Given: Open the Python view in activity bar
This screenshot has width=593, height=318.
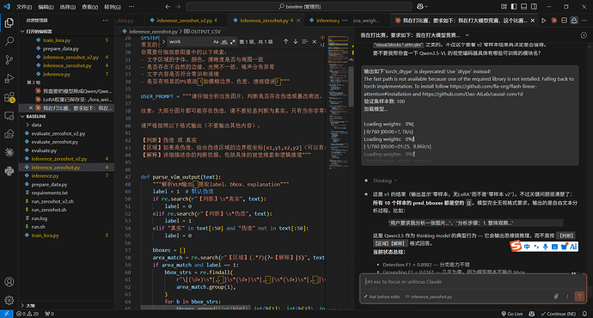Looking at the screenshot, I should [x=9, y=171].
